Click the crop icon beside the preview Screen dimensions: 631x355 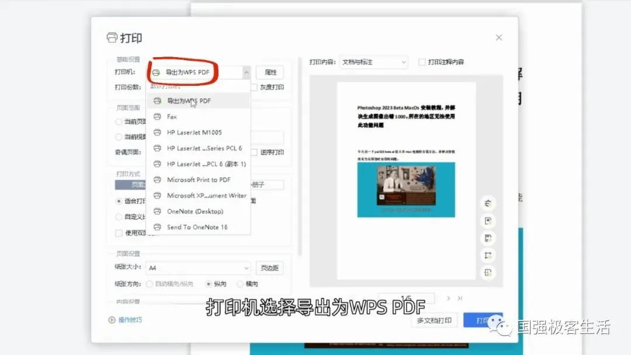pos(488,255)
